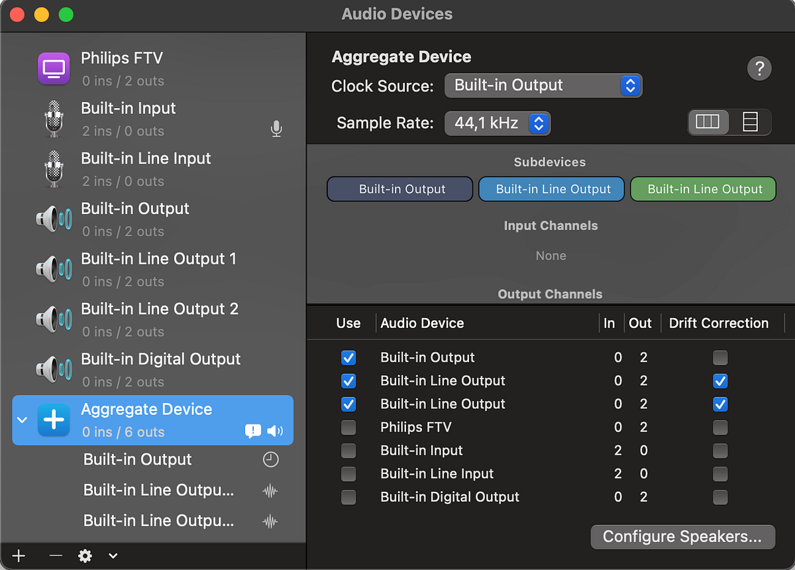Click the help question mark icon
The width and height of the screenshot is (795, 570).
759,68
